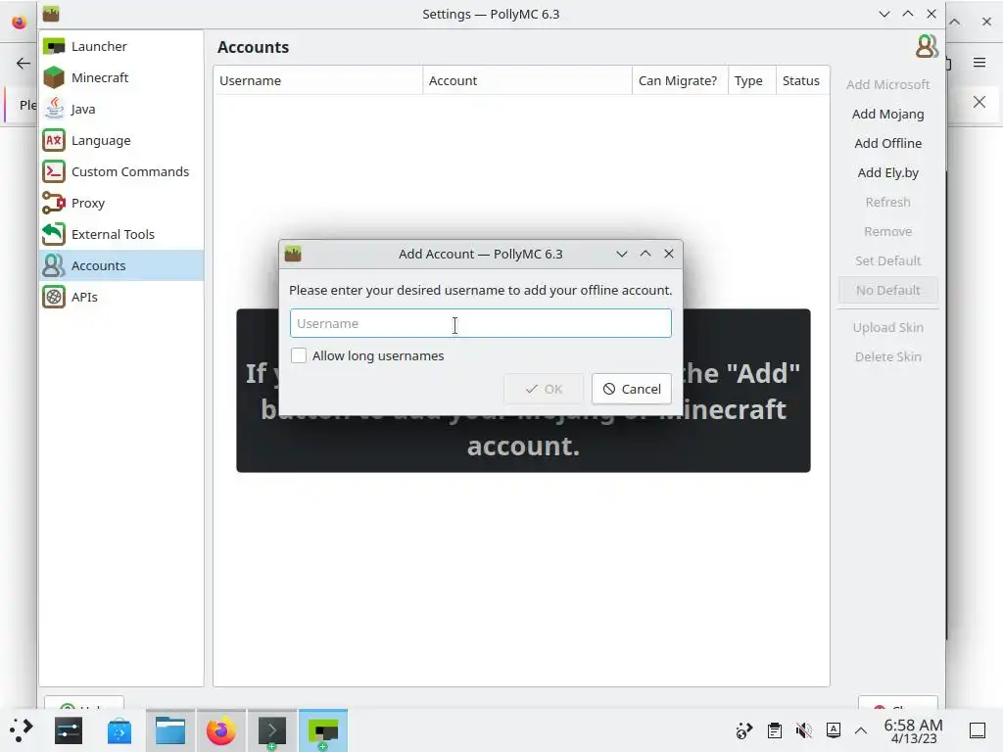The height and width of the screenshot is (752, 1003).
Task: Switch to Custom Commands page
Action: (121, 172)
